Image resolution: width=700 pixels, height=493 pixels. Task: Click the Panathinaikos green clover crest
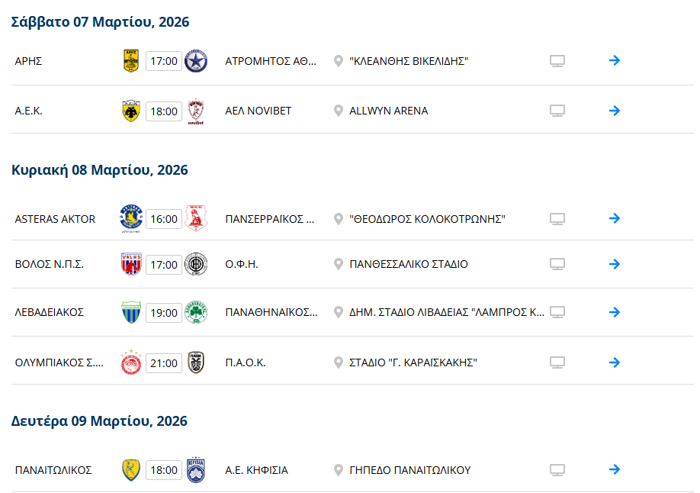(196, 312)
